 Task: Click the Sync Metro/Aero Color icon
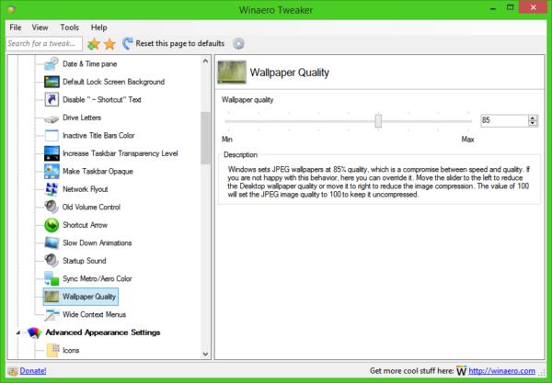(x=52, y=278)
